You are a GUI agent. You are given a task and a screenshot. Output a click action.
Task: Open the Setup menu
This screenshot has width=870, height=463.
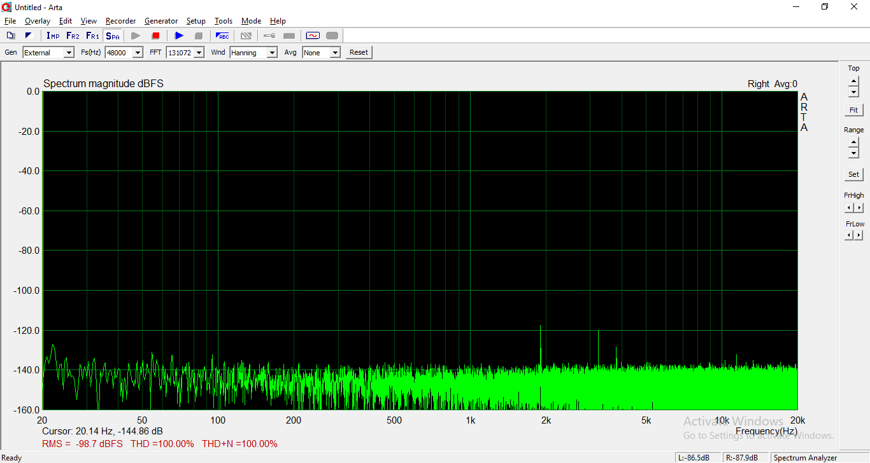196,21
